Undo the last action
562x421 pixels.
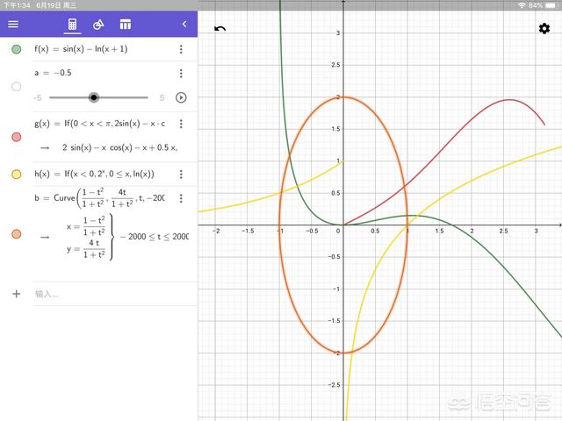(220, 29)
